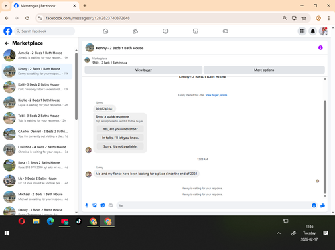Open Christina - 4 Beds 2 Baths House chat
The image size is (335, 250).
point(37,150)
